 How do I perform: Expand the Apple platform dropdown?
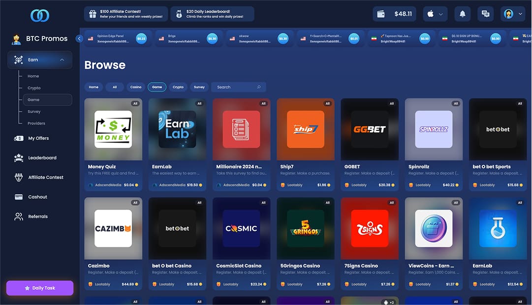(x=436, y=14)
